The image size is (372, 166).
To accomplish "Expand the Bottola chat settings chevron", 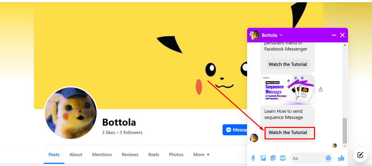I will pos(281,35).
